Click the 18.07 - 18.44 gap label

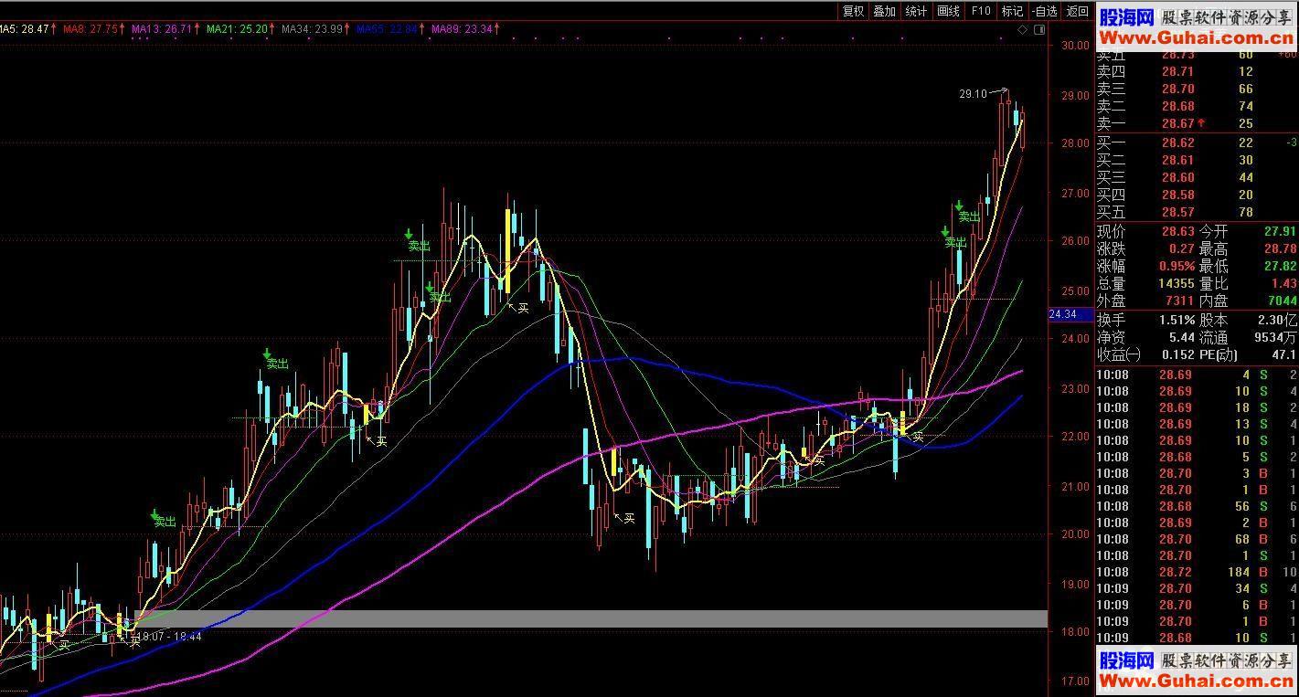tap(169, 636)
